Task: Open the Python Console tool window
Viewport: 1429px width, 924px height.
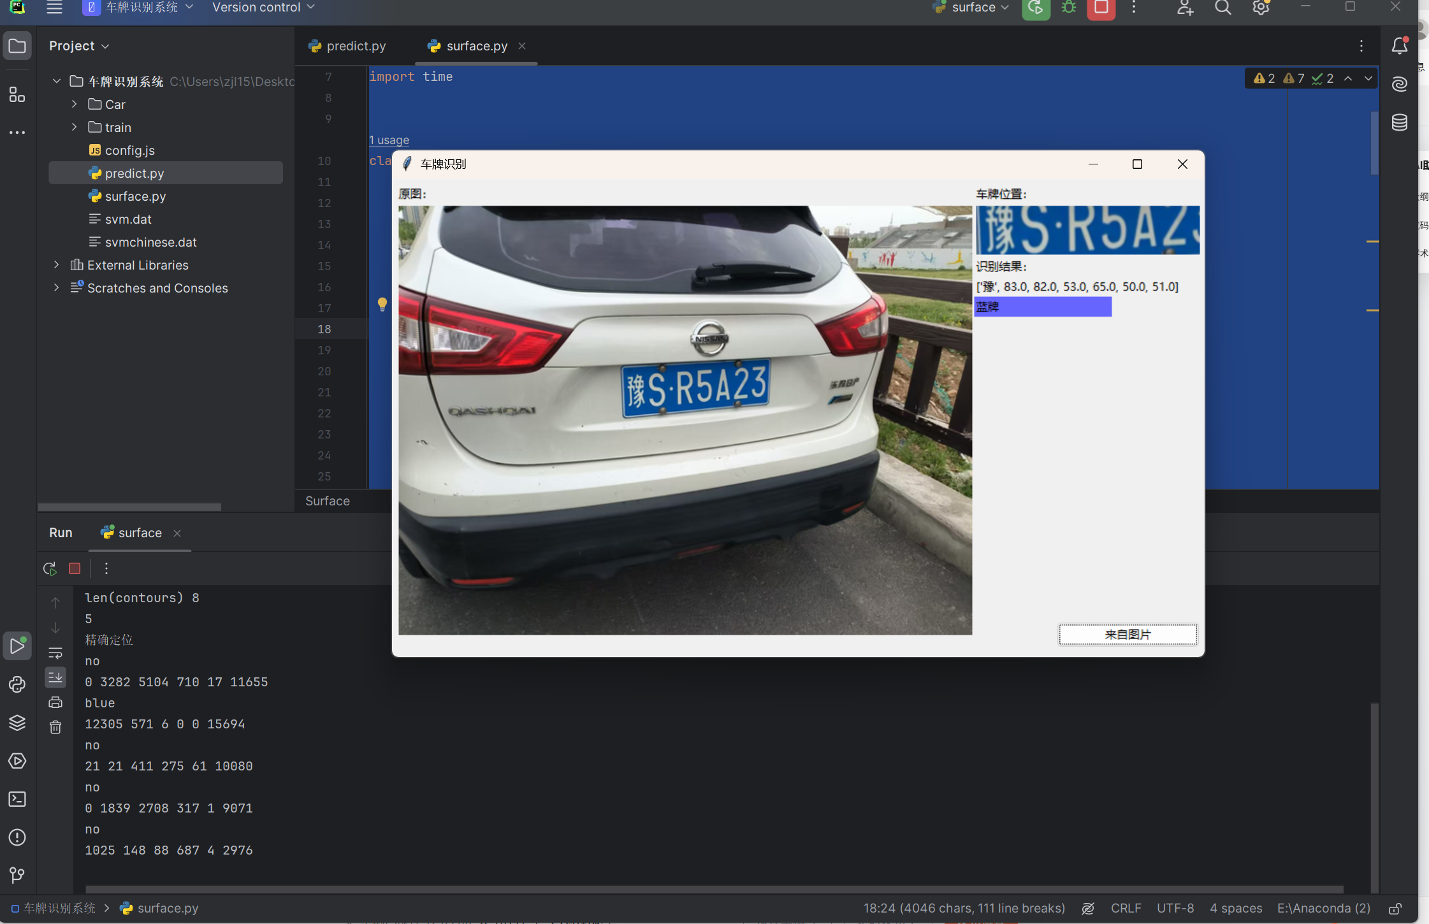Action: 17,684
